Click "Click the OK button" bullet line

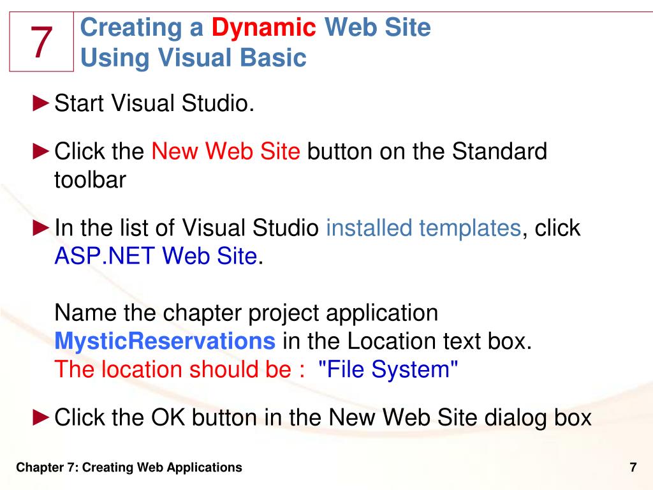pos(323,417)
